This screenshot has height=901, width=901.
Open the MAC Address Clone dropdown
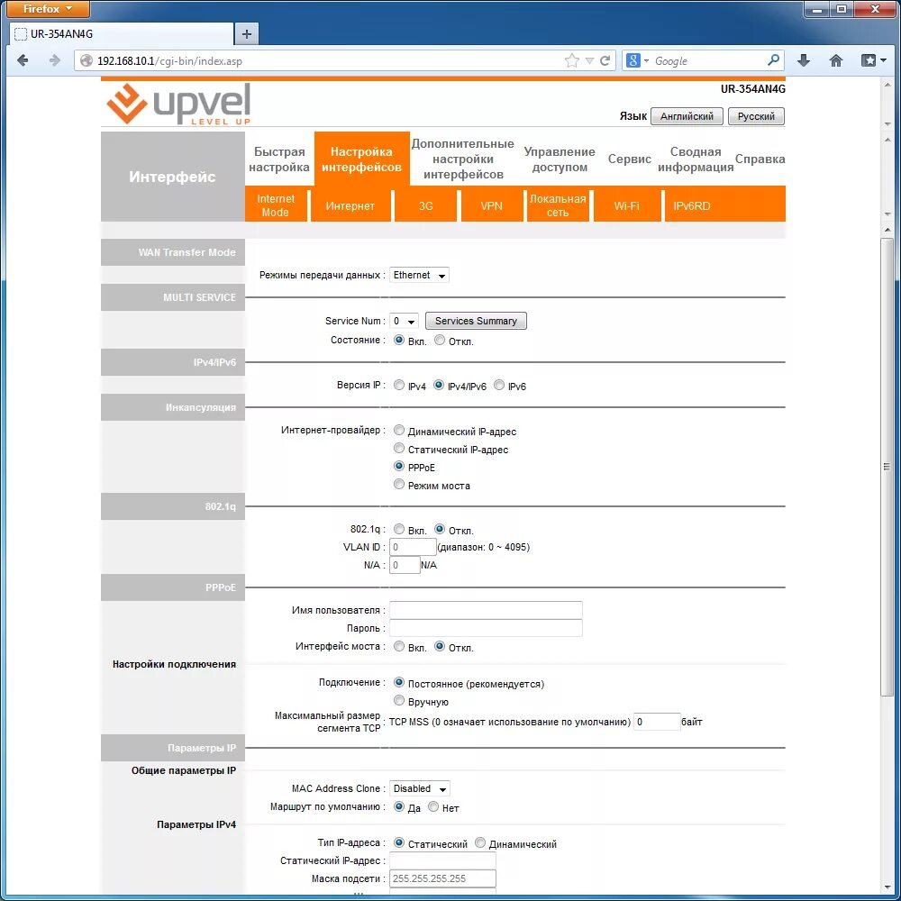coord(420,789)
